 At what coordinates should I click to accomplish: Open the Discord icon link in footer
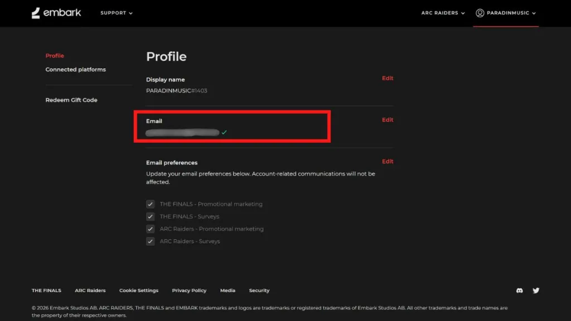[x=519, y=290]
